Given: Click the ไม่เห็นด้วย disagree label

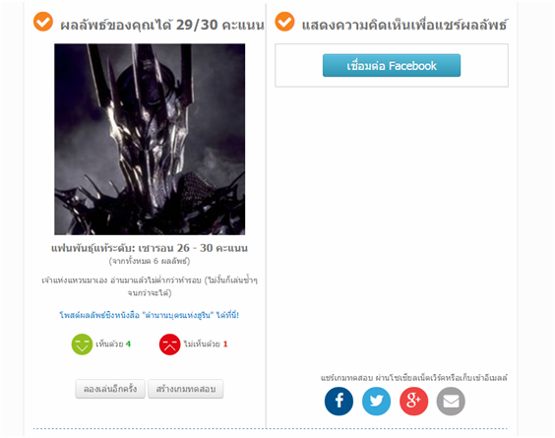Looking at the screenshot, I should pyautogui.click(x=202, y=344).
